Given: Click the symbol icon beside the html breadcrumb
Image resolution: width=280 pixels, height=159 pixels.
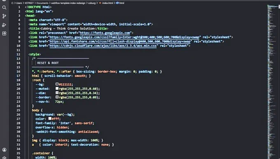Looking at the screenshot, I should [x=117, y=3].
